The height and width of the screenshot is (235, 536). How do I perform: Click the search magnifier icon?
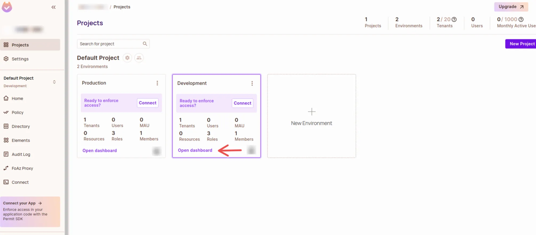145,44
